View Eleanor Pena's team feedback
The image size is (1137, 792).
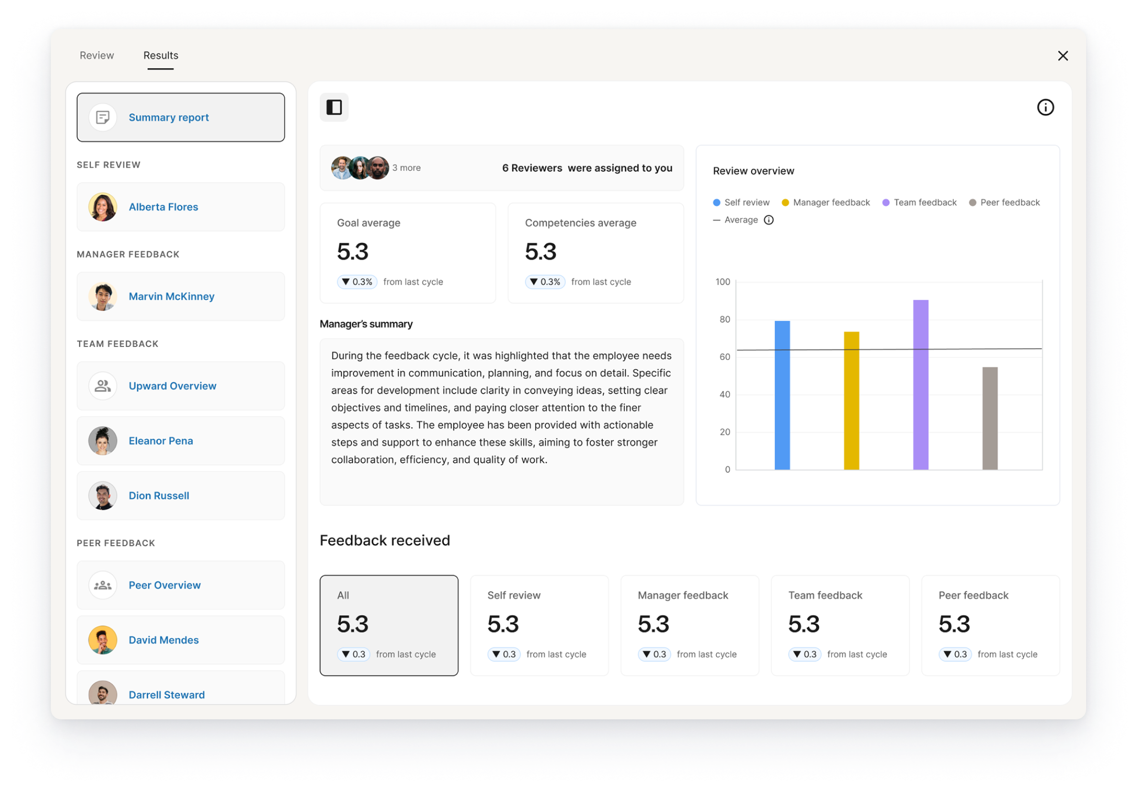click(160, 440)
